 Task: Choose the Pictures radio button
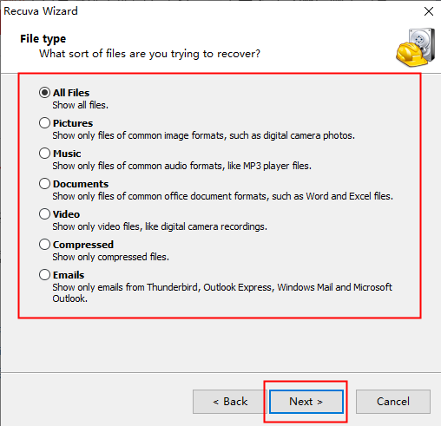[44, 123]
